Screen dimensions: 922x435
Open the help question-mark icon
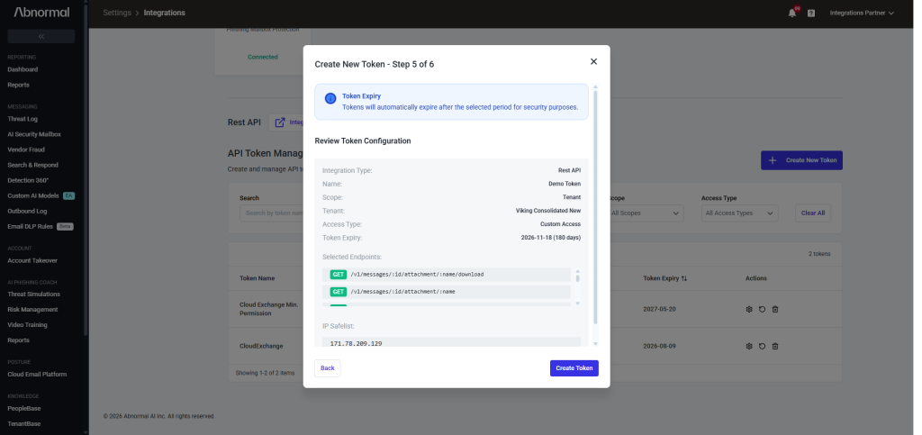point(811,13)
